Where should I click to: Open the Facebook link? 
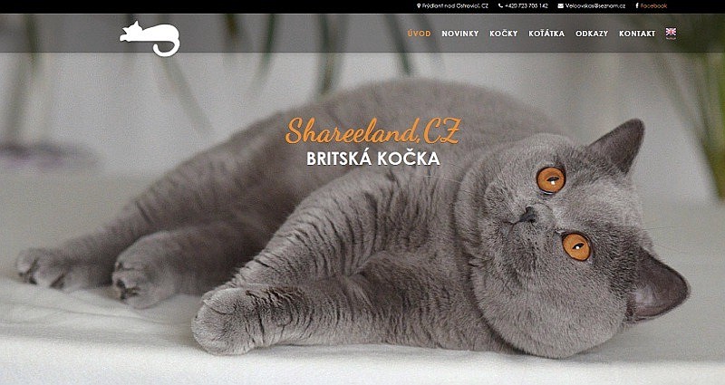click(x=653, y=6)
